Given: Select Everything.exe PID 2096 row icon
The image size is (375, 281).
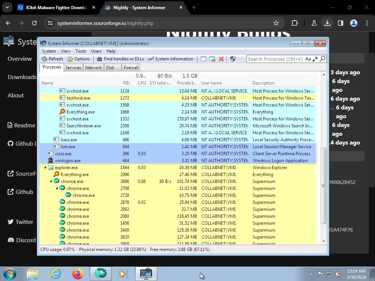Looking at the screenshot, I should point(56,174).
